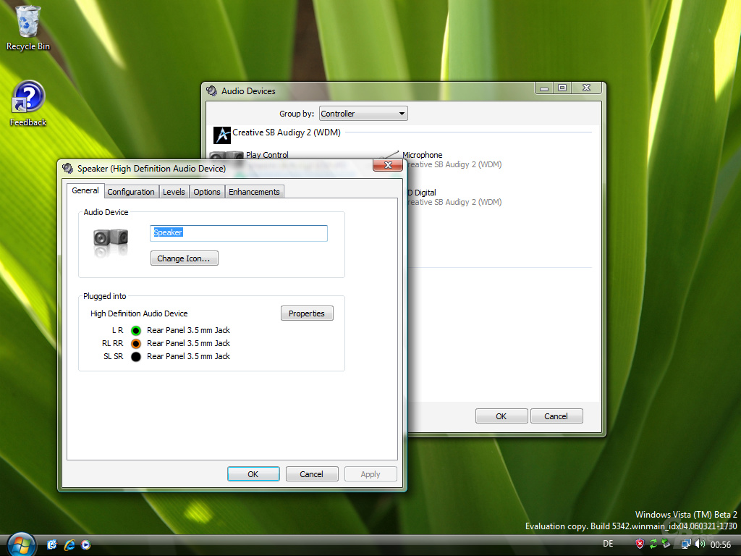This screenshot has height=556, width=741.
Task: Click the black SL SR jack indicator
Action: tap(136, 357)
